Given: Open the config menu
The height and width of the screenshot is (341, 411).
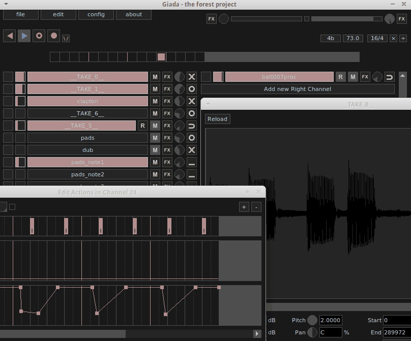Looking at the screenshot, I should tap(96, 14).
